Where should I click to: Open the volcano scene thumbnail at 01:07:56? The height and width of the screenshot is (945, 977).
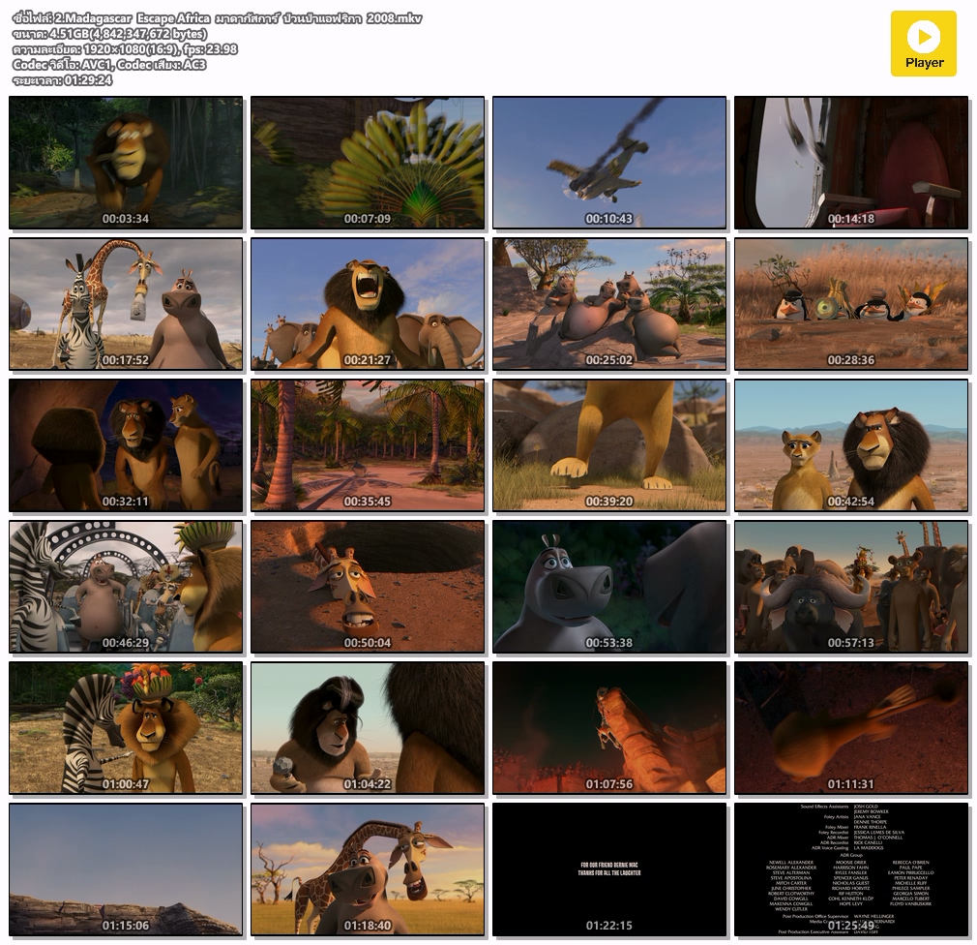[609, 728]
